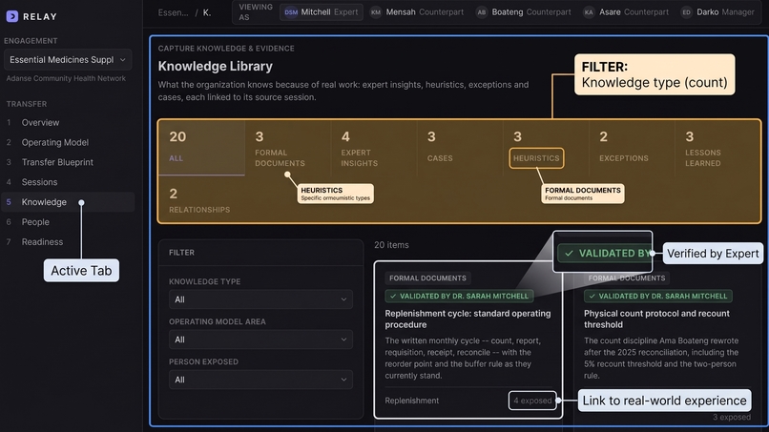The image size is (769, 432).
Task: Filter by Exceptions tile
Action: [x=632, y=147]
